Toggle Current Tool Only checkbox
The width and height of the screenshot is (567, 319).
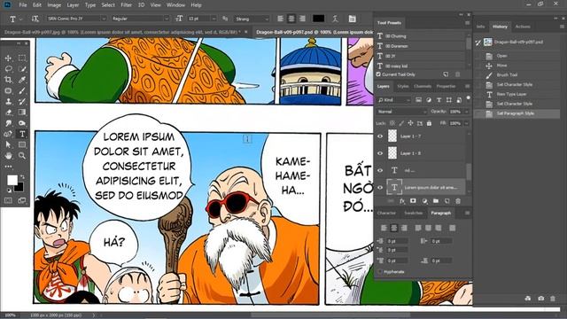pyautogui.click(x=378, y=74)
